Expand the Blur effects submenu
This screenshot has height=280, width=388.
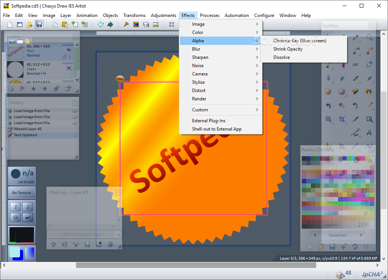221,49
